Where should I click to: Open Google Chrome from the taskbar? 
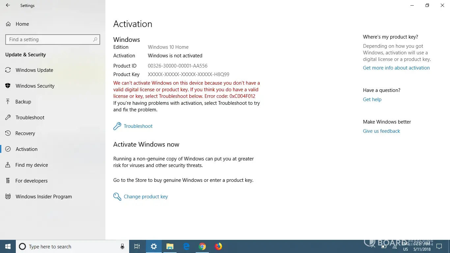[202, 246]
